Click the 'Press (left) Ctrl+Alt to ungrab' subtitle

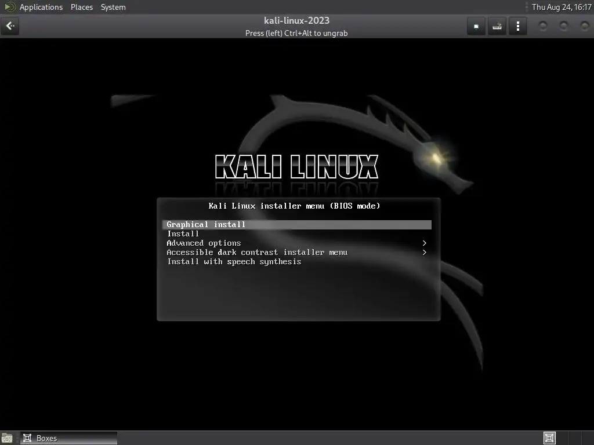[296, 33]
